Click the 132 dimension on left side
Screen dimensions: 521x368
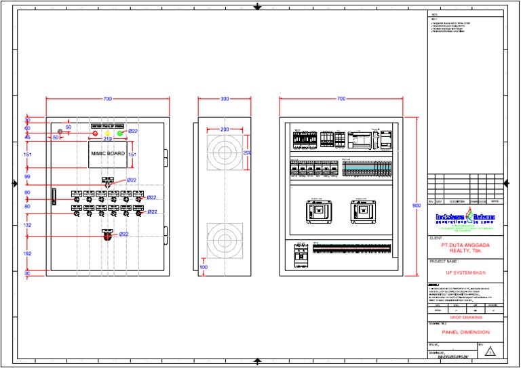tap(27, 225)
